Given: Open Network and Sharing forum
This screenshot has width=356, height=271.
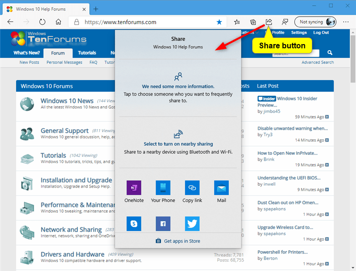Looking at the screenshot, I should (x=71, y=229).
